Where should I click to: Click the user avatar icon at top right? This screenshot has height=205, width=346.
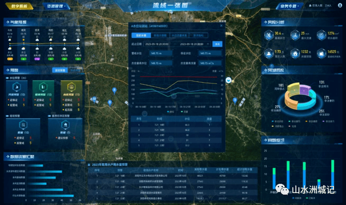[x=340, y=5]
